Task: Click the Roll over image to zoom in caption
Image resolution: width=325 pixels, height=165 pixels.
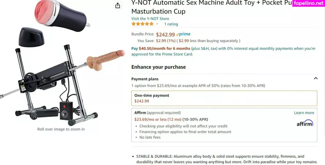Action: 61,129
